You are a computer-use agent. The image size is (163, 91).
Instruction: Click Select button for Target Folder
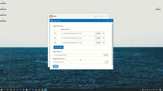pyautogui.click(x=106, y=55)
